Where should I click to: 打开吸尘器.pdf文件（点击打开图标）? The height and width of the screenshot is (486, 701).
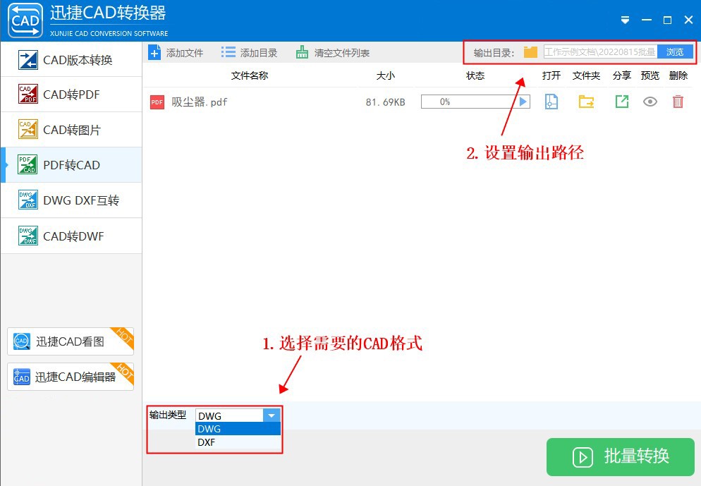551,102
